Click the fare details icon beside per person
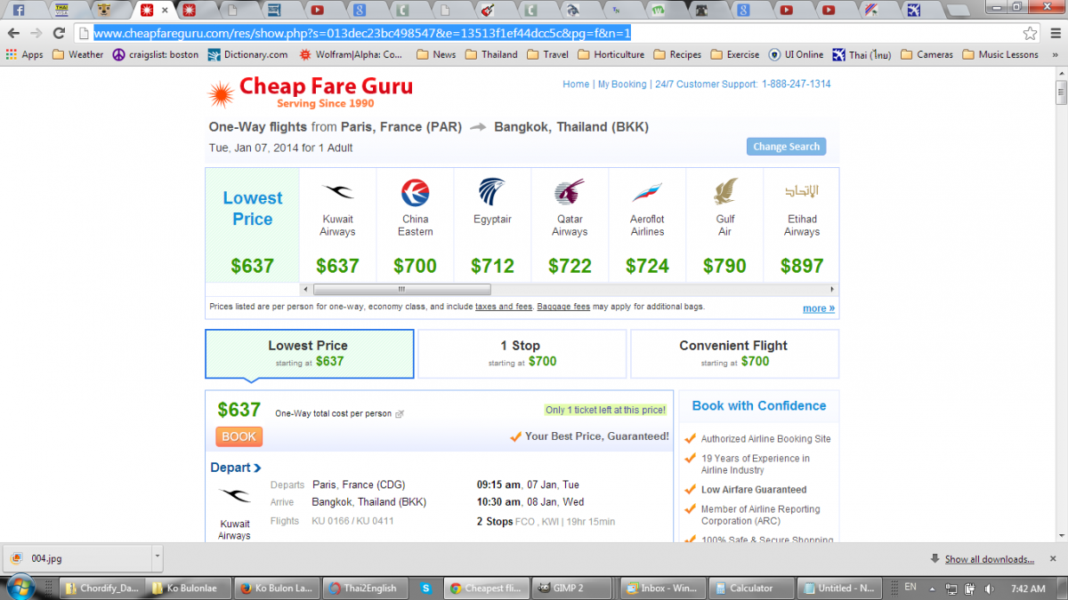The height and width of the screenshot is (600, 1068). tap(400, 414)
